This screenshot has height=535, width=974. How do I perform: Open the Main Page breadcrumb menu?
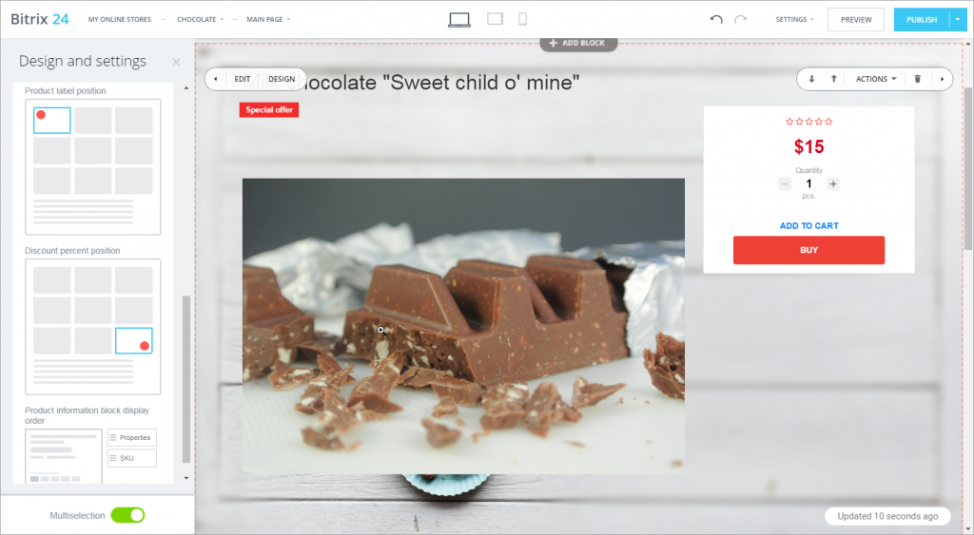coord(268,19)
